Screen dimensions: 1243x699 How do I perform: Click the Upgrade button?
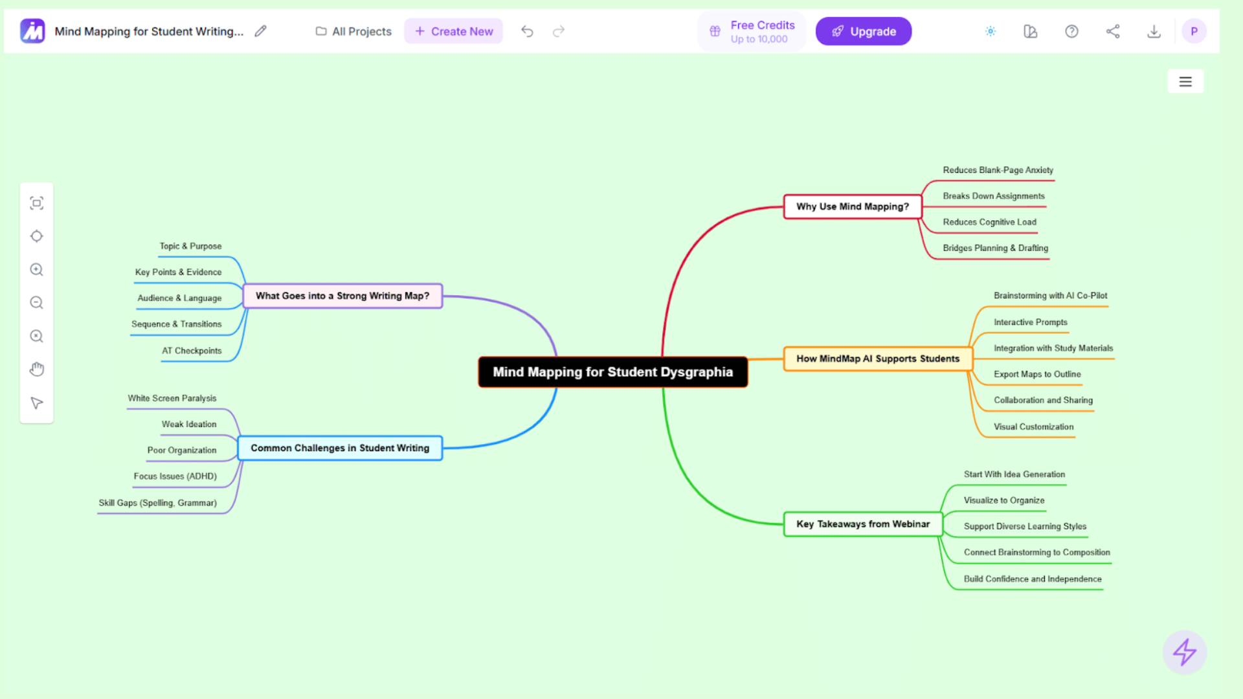[863, 30]
